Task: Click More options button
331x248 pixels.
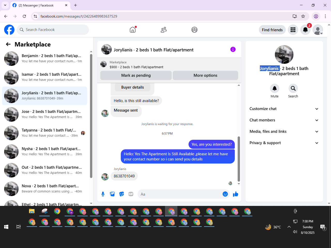Action: coord(205,75)
